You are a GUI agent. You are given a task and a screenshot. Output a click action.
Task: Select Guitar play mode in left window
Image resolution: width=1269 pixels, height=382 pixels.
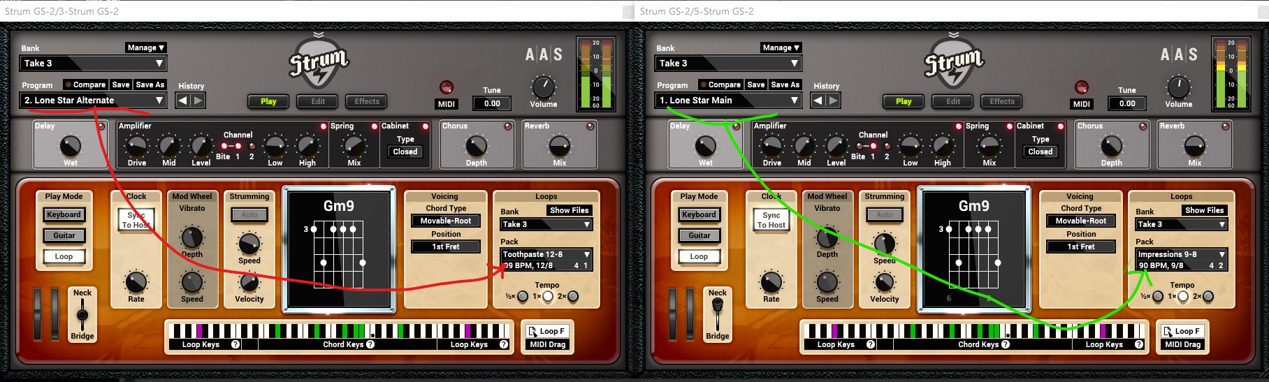tap(64, 235)
